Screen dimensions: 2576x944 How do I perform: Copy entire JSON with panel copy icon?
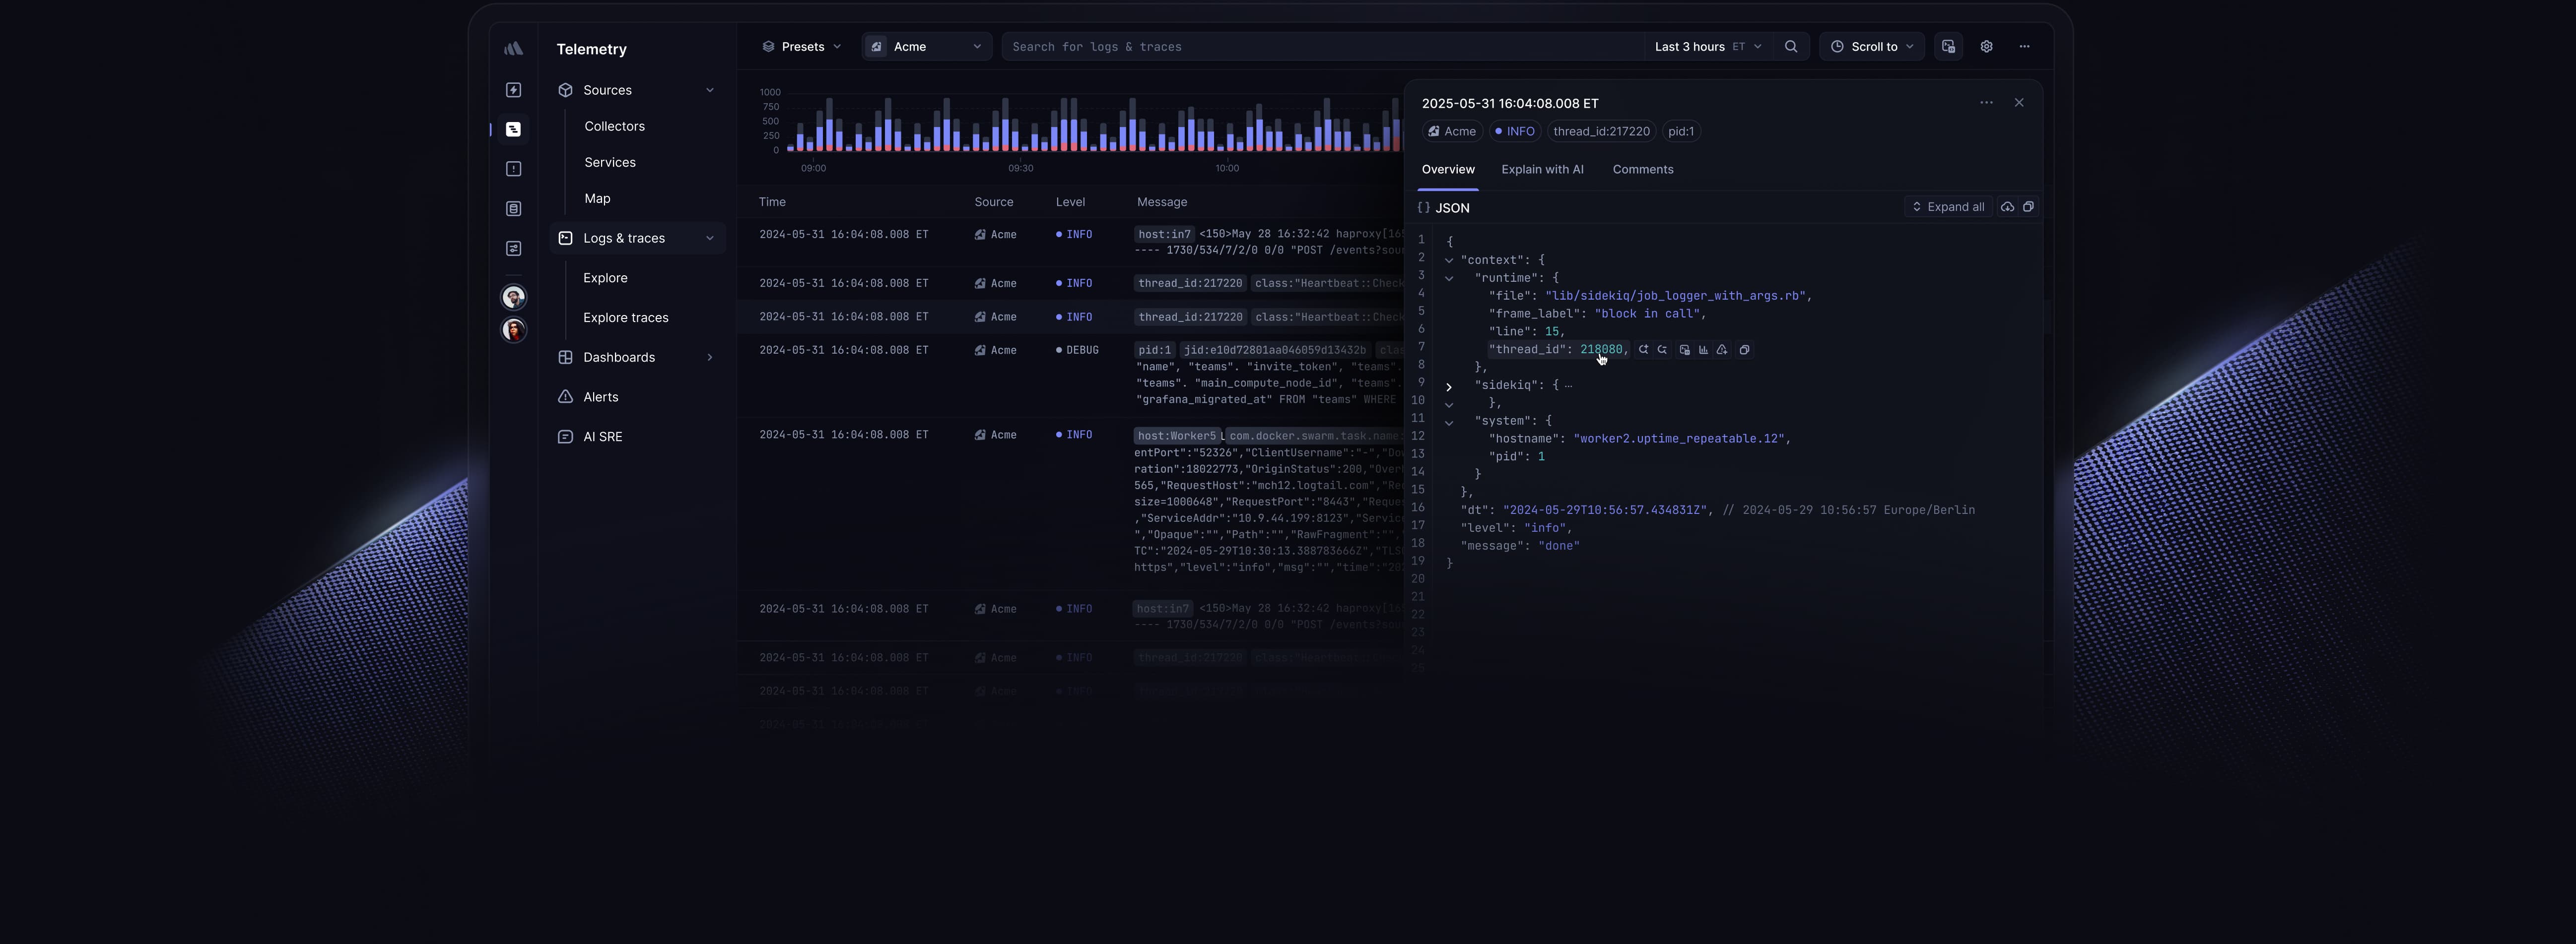click(2028, 207)
